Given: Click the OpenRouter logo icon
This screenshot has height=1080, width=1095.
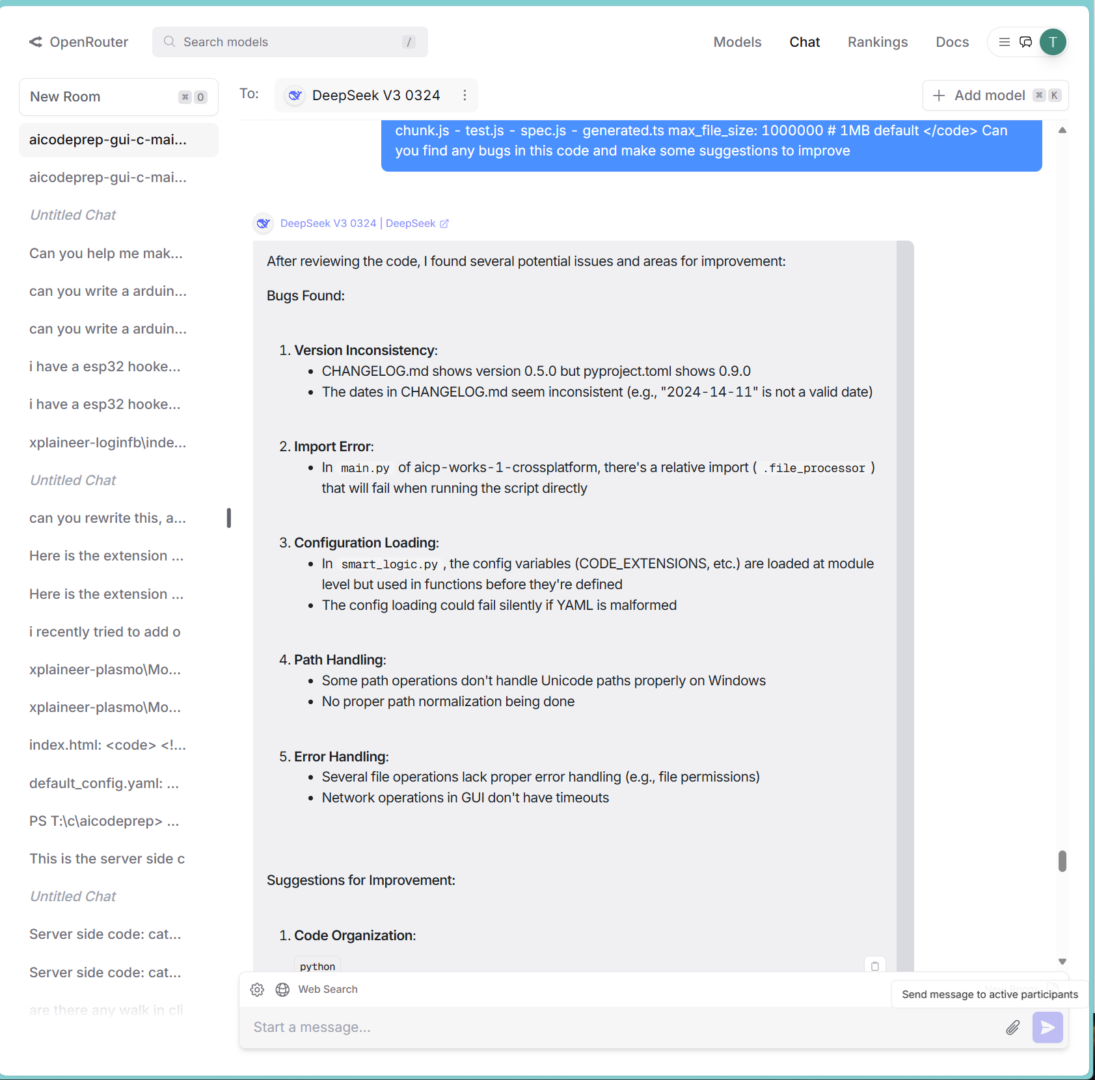Looking at the screenshot, I should tap(36, 42).
